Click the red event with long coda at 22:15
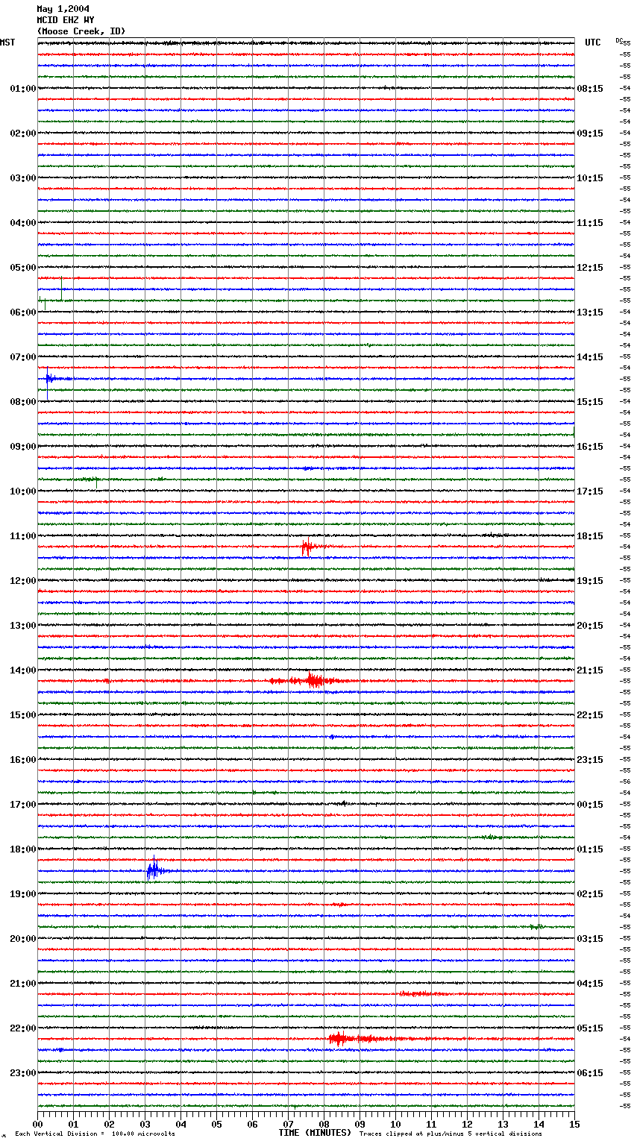Screen dimensions: 634x1144 tap(343, 1039)
